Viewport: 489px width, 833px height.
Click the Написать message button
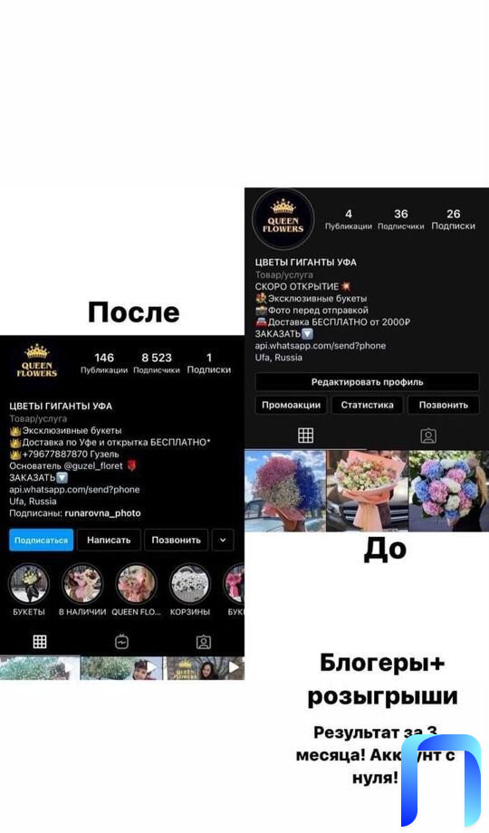[109, 540]
